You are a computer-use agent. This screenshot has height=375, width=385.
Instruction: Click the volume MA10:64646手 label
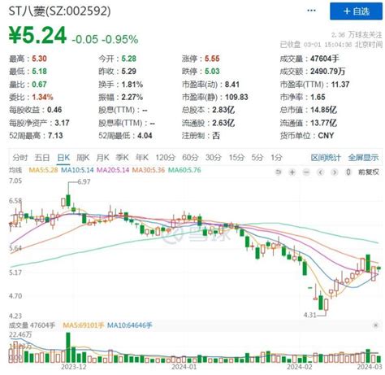point(130,325)
